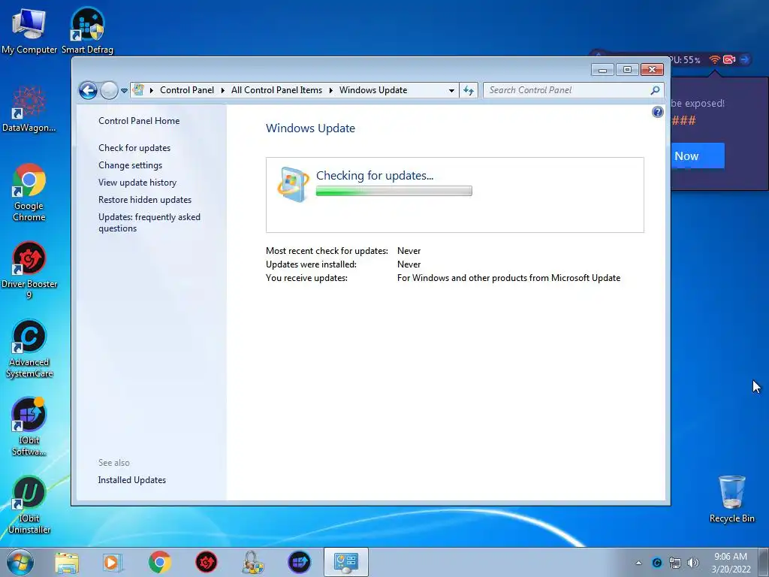Image resolution: width=769 pixels, height=577 pixels.
Task: Click 'Most recent check for updates:' label
Action: 327,251
